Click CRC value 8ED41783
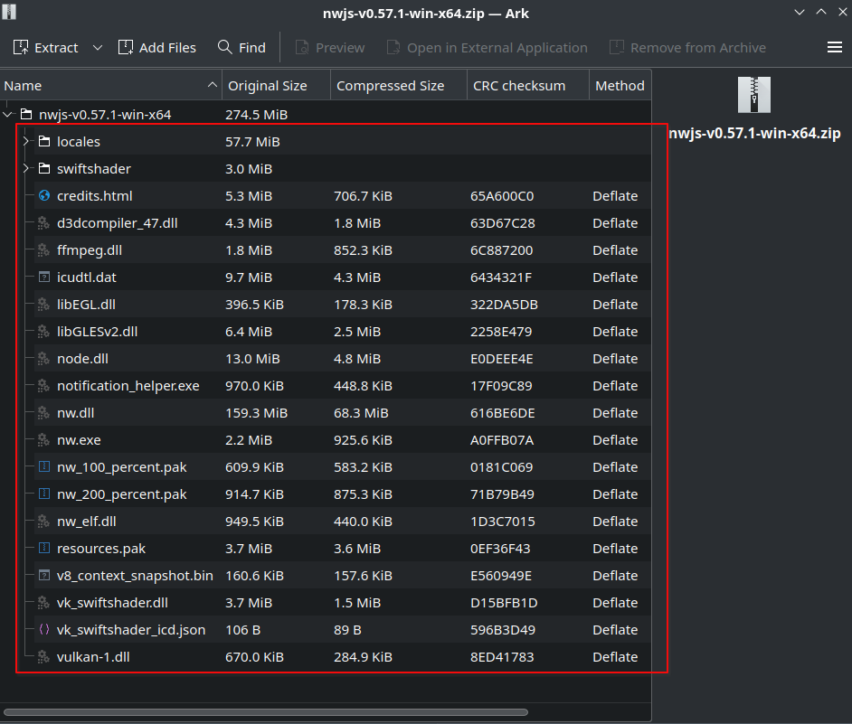Screen dimensions: 852x724 [502, 657]
